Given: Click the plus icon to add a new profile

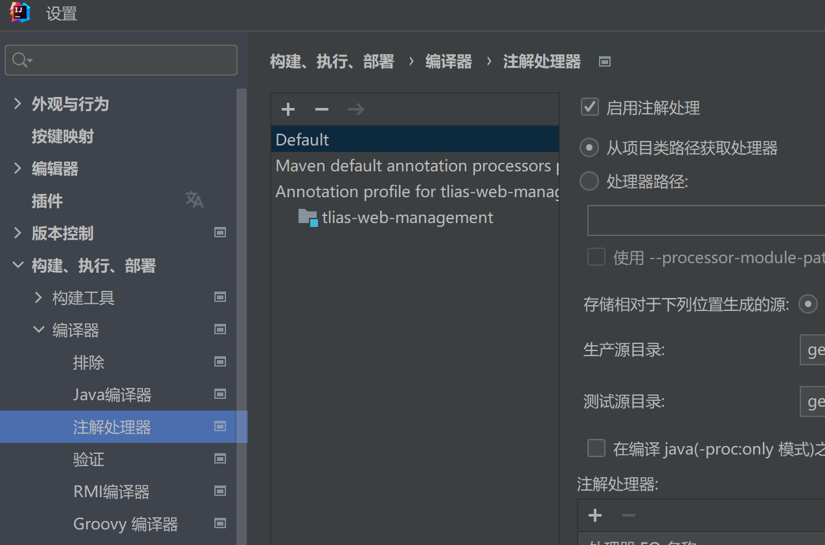Looking at the screenshot, I should (x=287, y=109).
